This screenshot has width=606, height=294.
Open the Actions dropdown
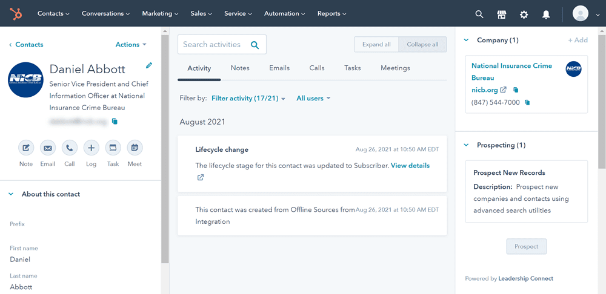point(131,45)
